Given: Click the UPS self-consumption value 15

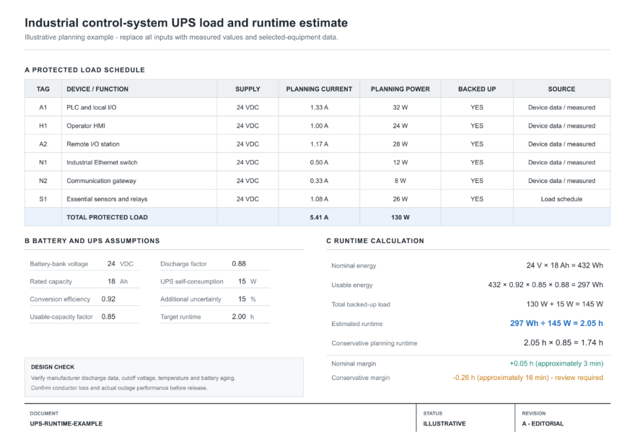Looking at the screenshot, I should click(242, 281).
